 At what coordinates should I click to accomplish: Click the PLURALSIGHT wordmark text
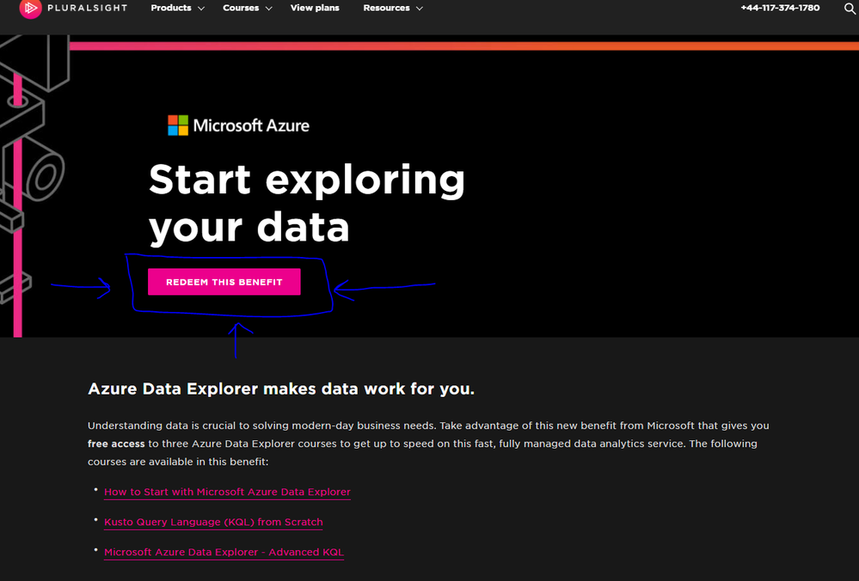(87, 9)
